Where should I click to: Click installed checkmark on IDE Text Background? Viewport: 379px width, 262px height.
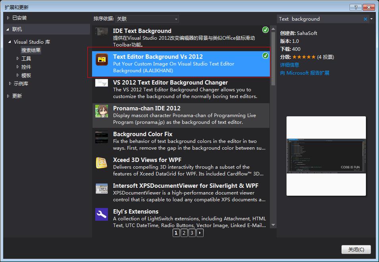[x=265, y=30]
